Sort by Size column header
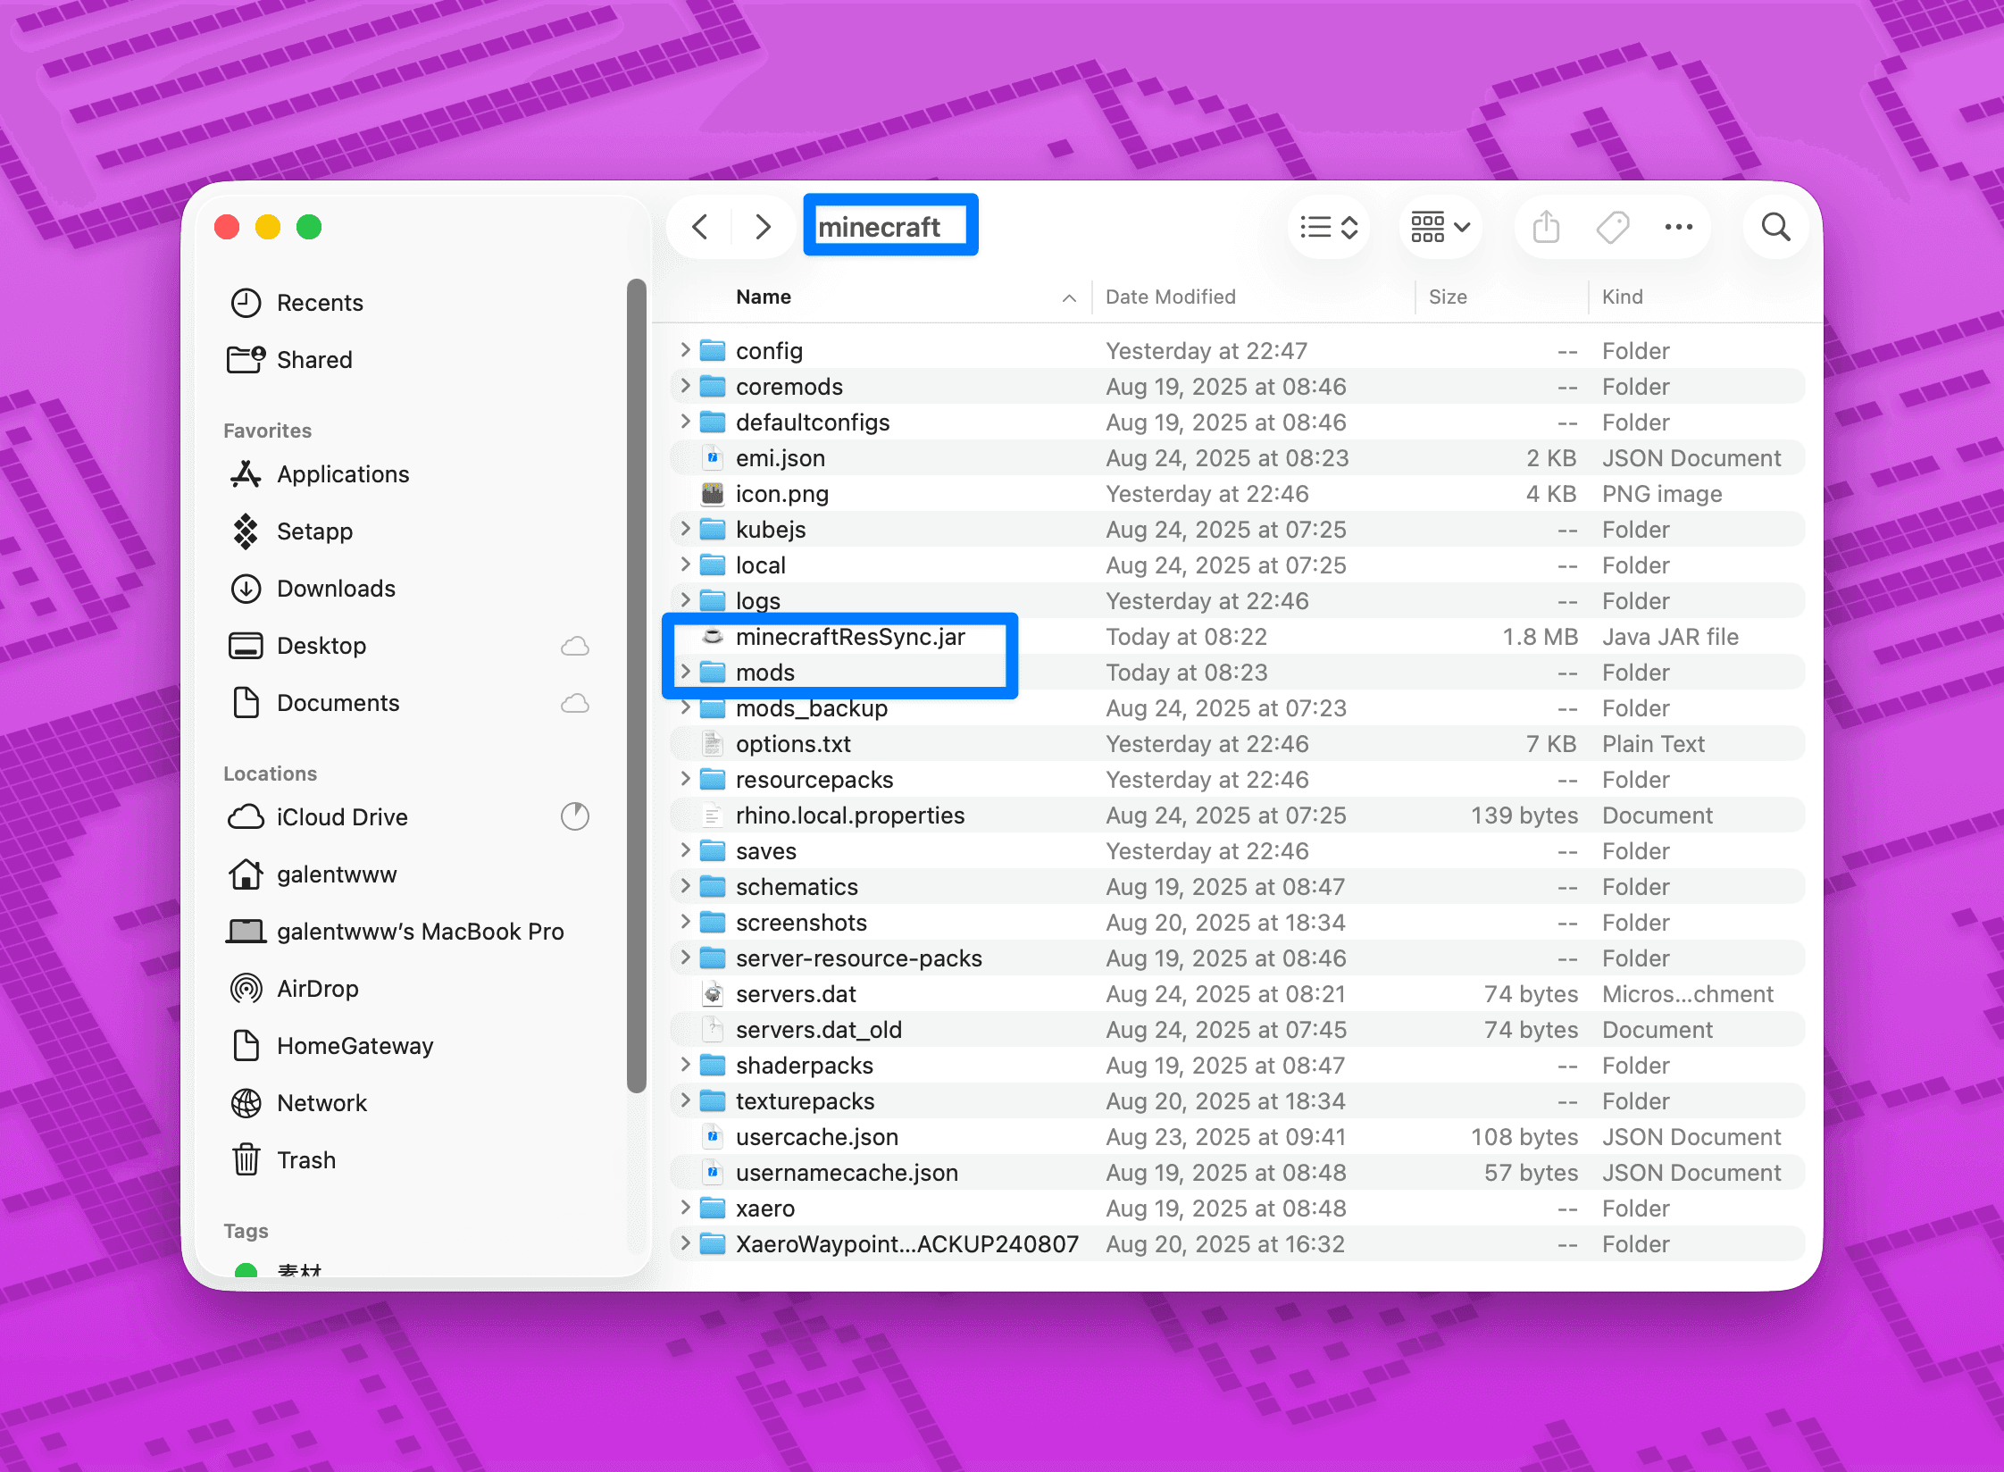 coord(1447,297)
